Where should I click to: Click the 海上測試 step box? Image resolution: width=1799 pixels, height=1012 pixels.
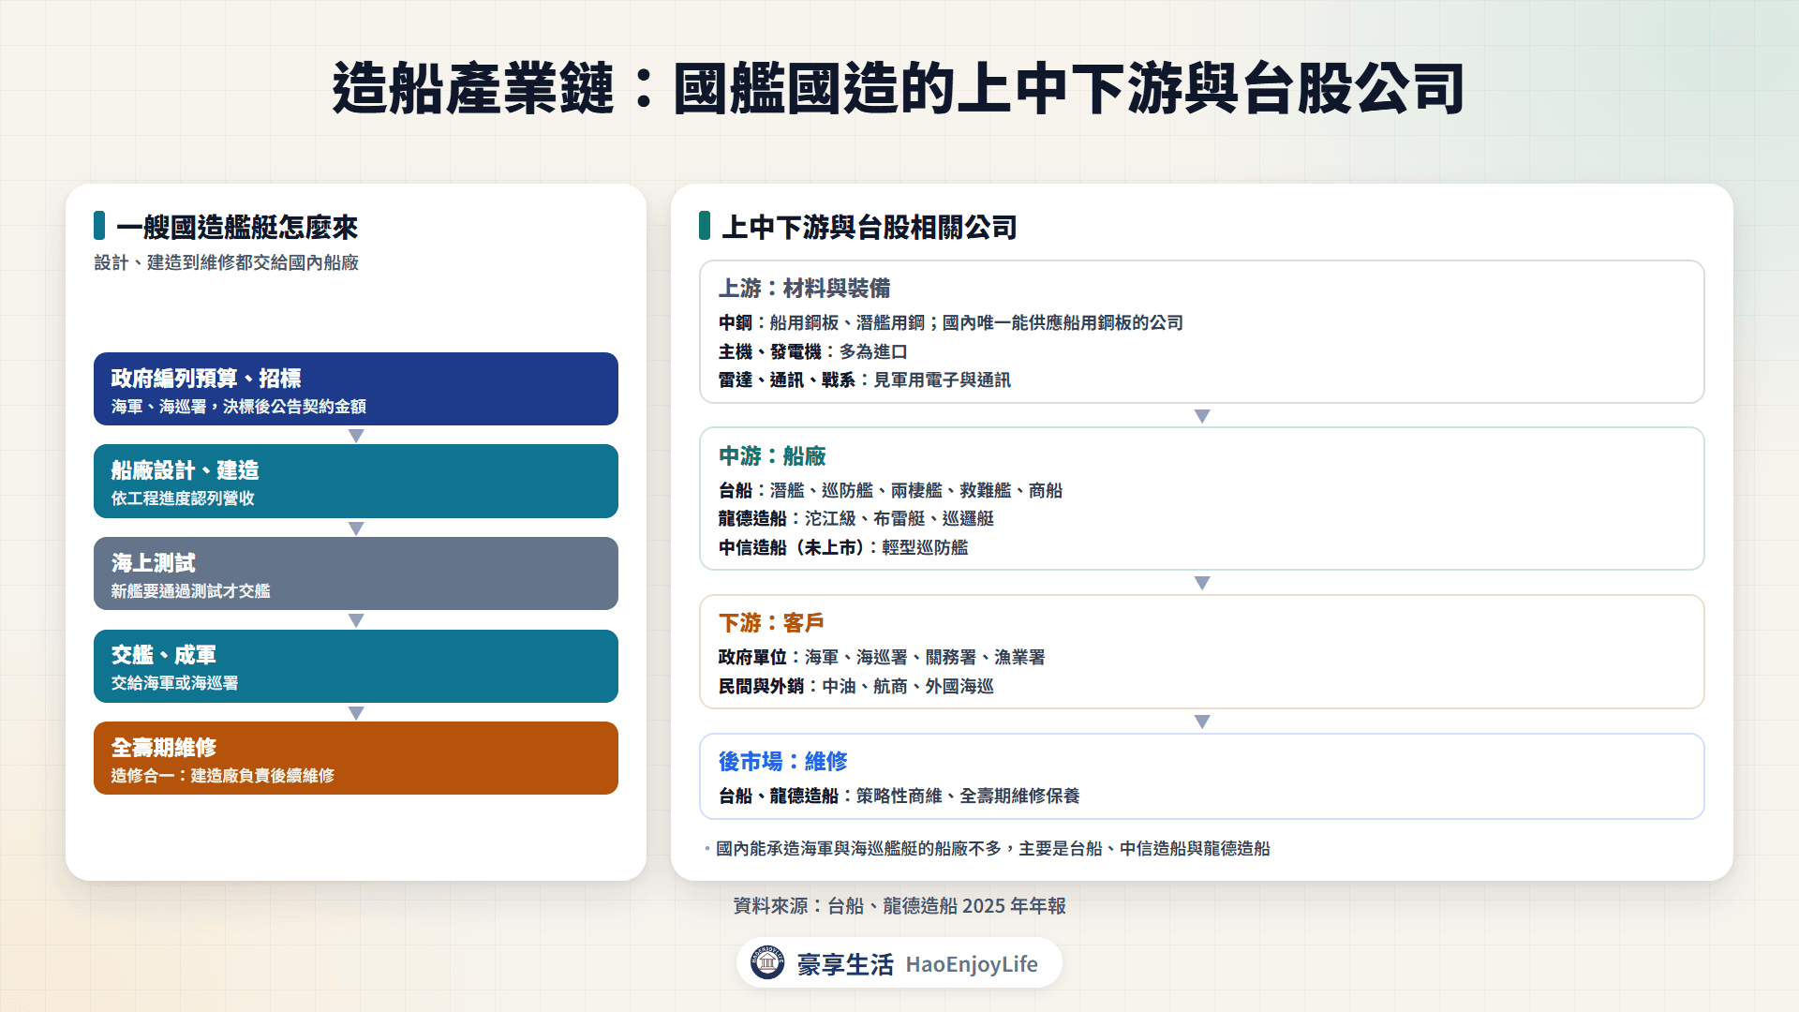(356, 573)
